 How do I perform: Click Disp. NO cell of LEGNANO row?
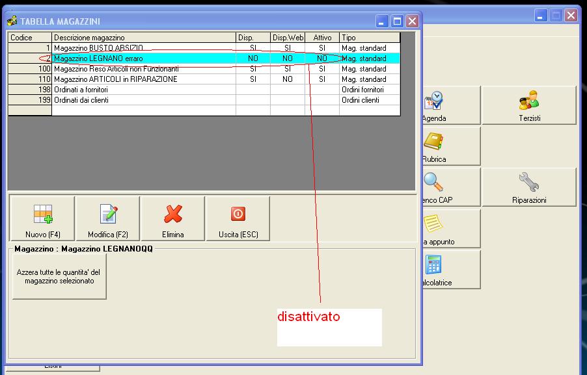(253, 58)
